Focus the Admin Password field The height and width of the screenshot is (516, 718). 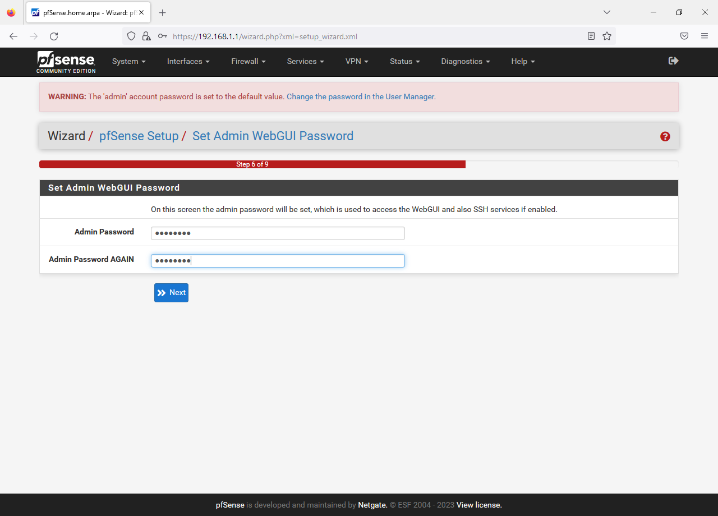[x=278, y=233]
